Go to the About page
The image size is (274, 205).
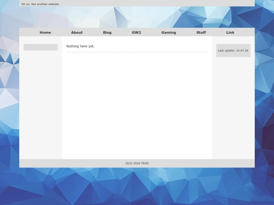77,32
